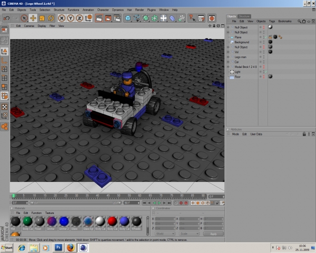Open the User Data menu
316x253 pixels.
tap(256, 134)
